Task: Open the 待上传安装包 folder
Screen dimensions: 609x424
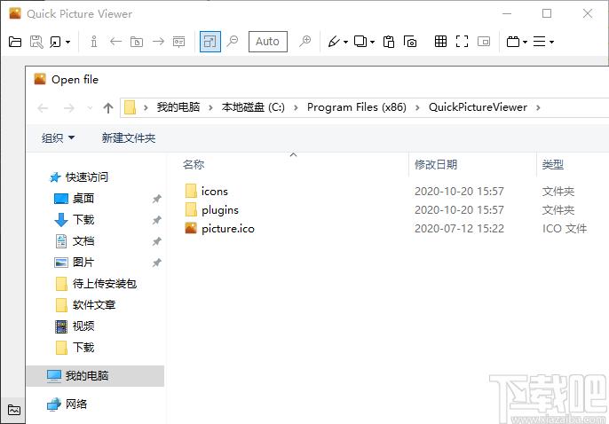Action: click(x=96, y=284)
